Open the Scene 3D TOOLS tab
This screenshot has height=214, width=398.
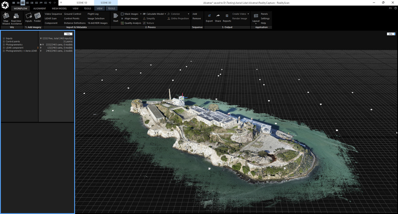(112, 8)
